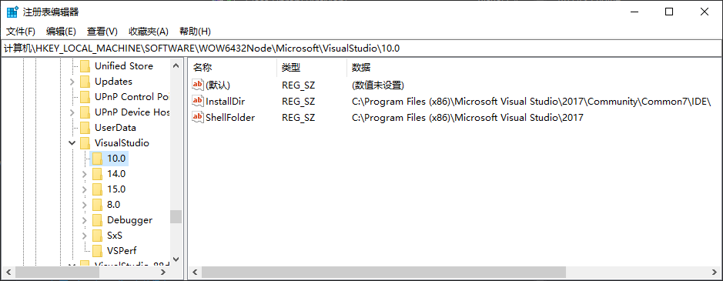Expand the Updates key
The image size is (723, 281).
[72, 82]
